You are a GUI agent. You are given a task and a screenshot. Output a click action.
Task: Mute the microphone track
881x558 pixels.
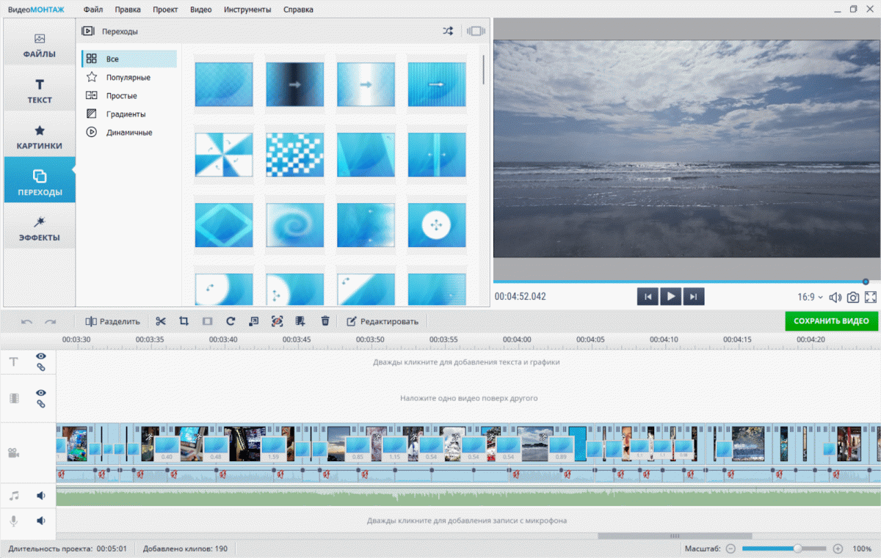click(41, 521)
